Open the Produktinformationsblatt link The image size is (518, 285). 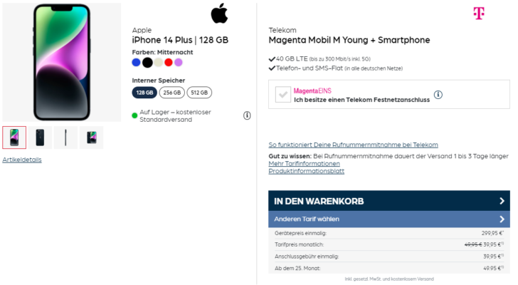click(x=306, y=171)
